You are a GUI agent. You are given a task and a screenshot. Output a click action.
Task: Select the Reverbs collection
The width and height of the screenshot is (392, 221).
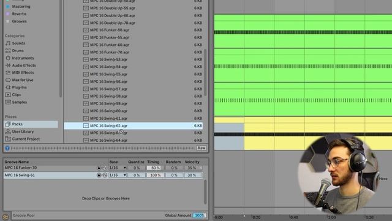coord(19,14)
